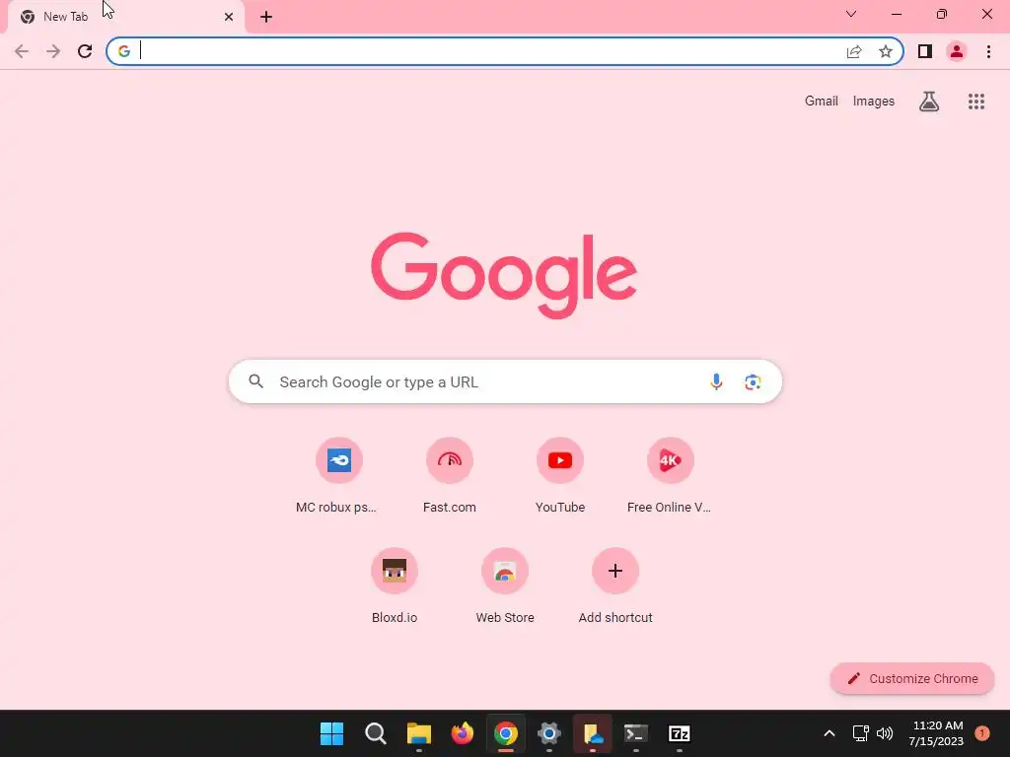Open the Terminal from the taskbar

click(636, 733)
